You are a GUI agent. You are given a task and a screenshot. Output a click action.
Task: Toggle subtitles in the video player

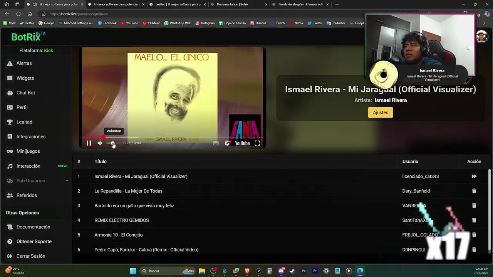coord(216,143)
